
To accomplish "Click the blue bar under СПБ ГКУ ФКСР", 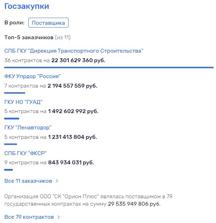I will click(x=8, y=170).
